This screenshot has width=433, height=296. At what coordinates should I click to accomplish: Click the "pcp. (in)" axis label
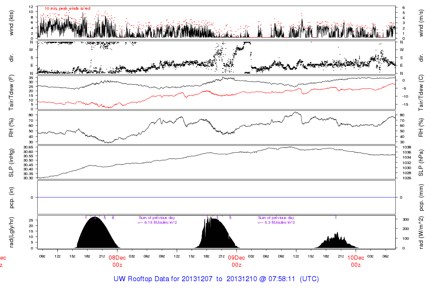(x=11, y=197)
